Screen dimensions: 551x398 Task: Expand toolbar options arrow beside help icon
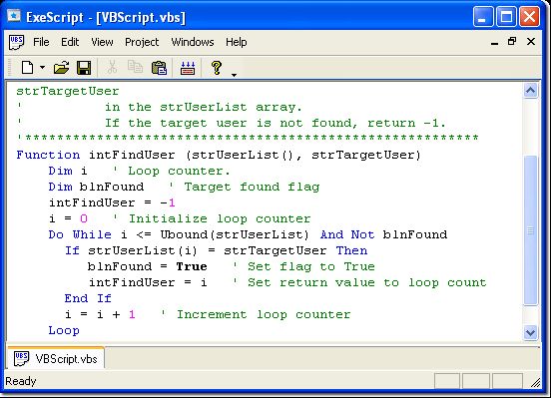click(x=234, y=75)
